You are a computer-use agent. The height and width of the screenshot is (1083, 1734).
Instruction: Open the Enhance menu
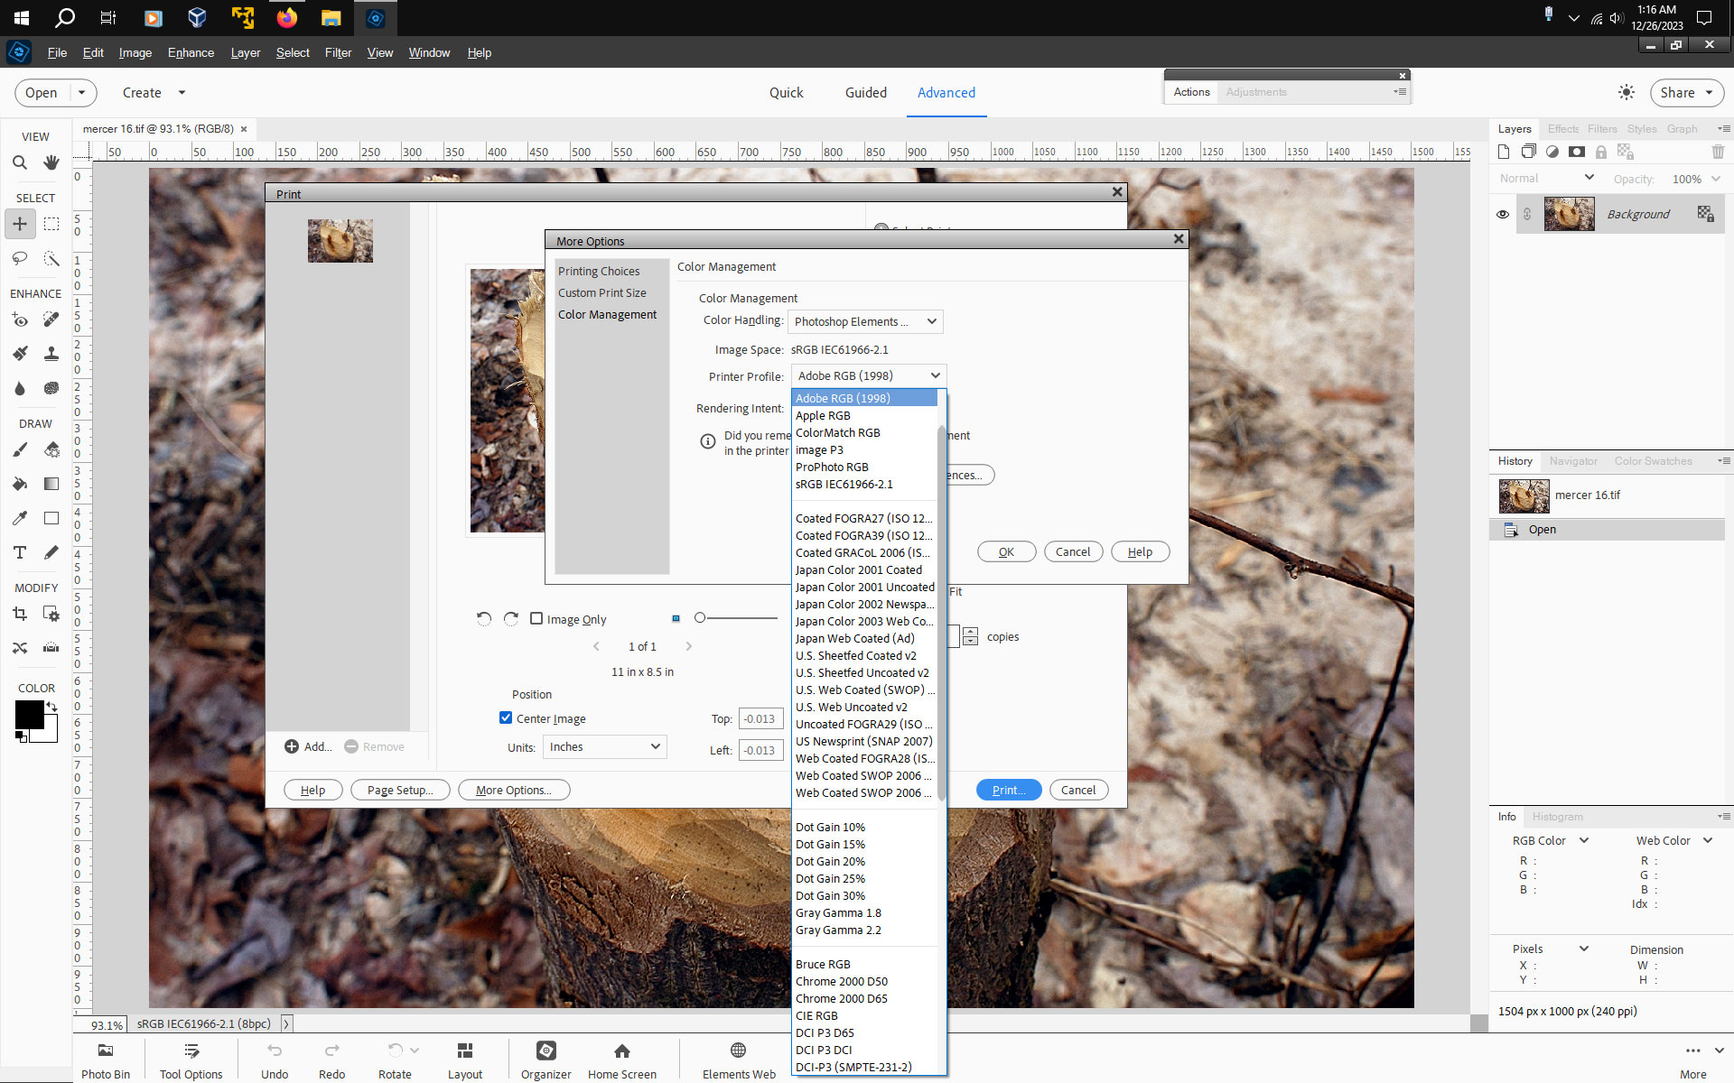(x=190, y=52)
